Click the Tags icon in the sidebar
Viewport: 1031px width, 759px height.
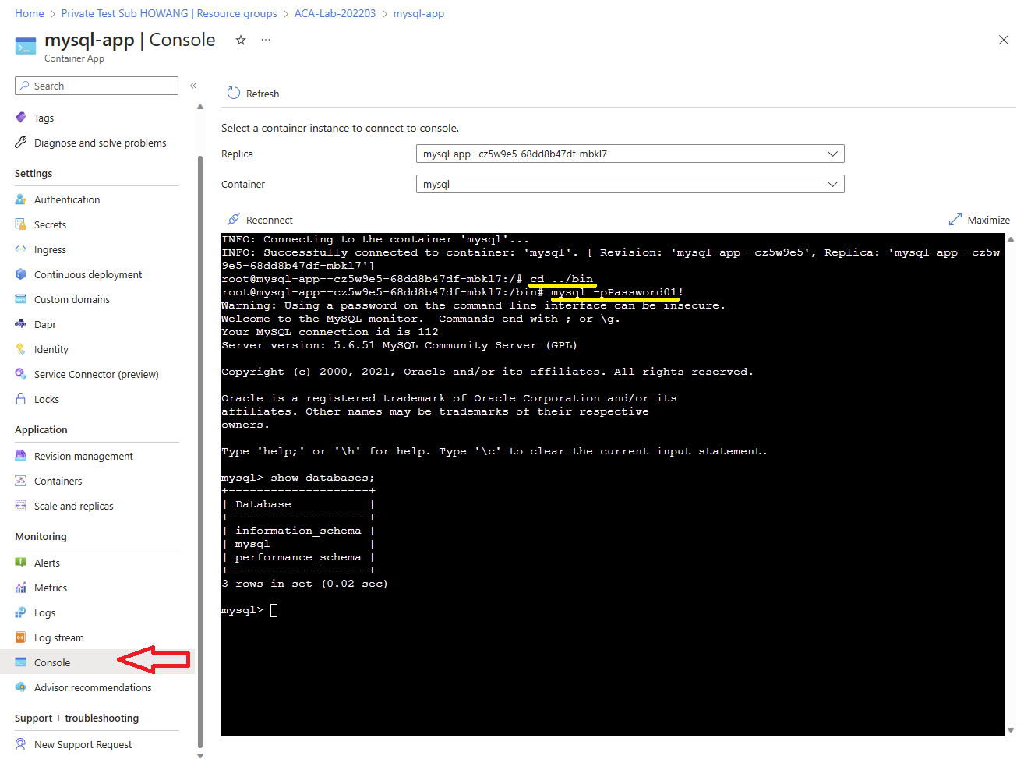(21, 118)
